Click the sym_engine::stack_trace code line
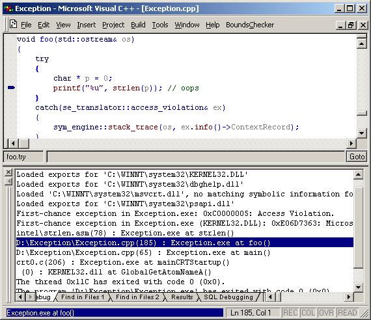This screenshot has height=320, width=371. (176, 127)
